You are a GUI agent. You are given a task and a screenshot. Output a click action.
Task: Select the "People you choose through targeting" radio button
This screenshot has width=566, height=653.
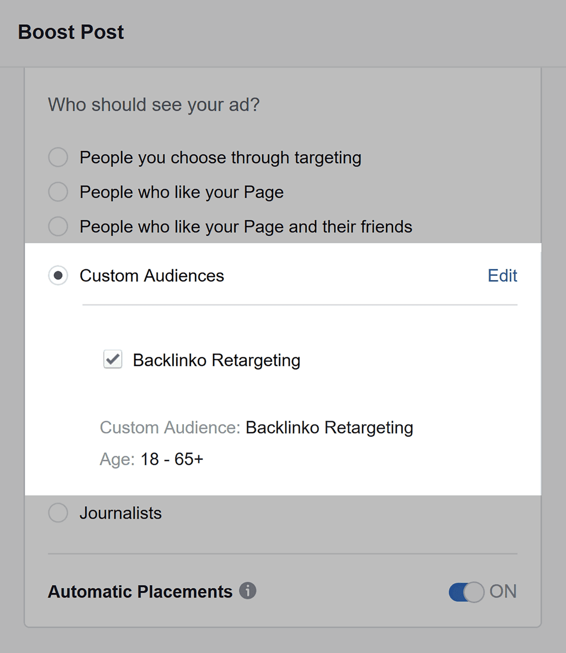(58, 157)
